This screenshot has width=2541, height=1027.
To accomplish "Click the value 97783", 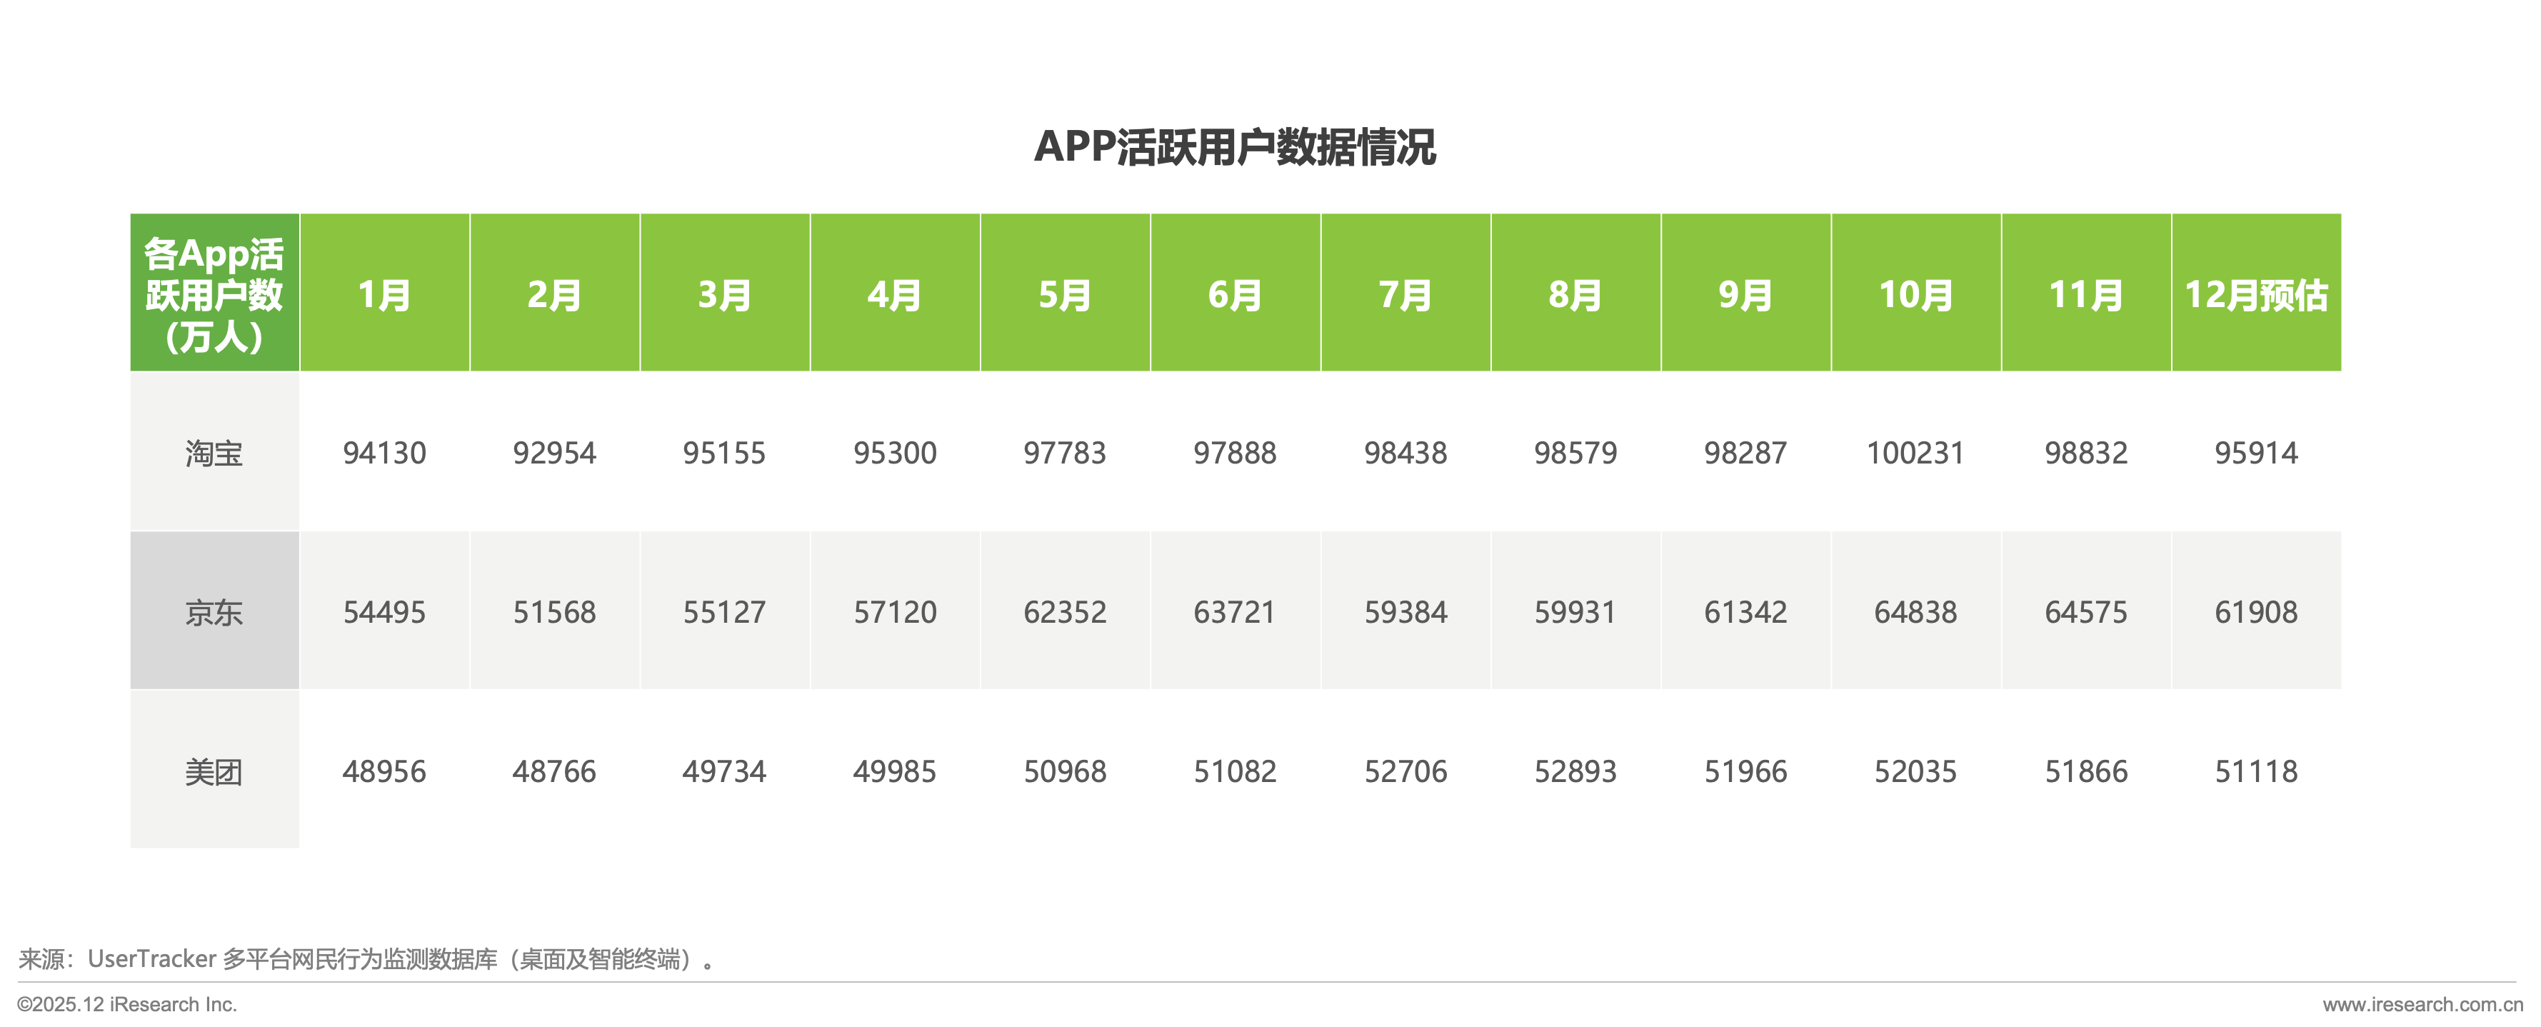I will [1066, 453].
